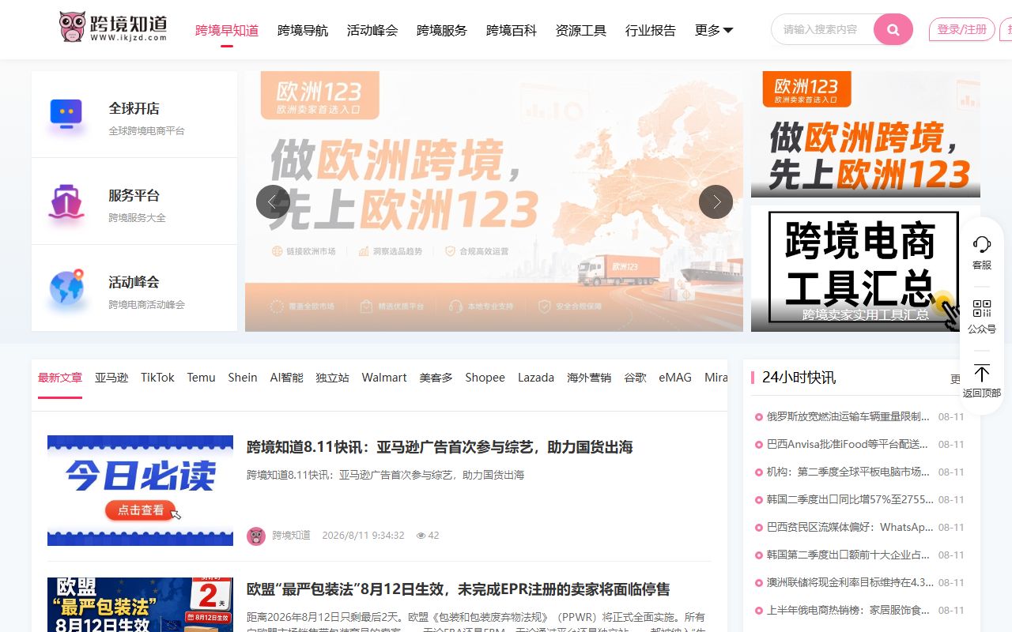Open 跨境导航 navigation item
This screenshot has width=1012, height=632.
(x=303, y=30)
